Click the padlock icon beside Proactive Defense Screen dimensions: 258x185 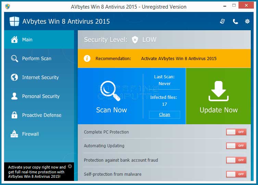pos(14,115)
